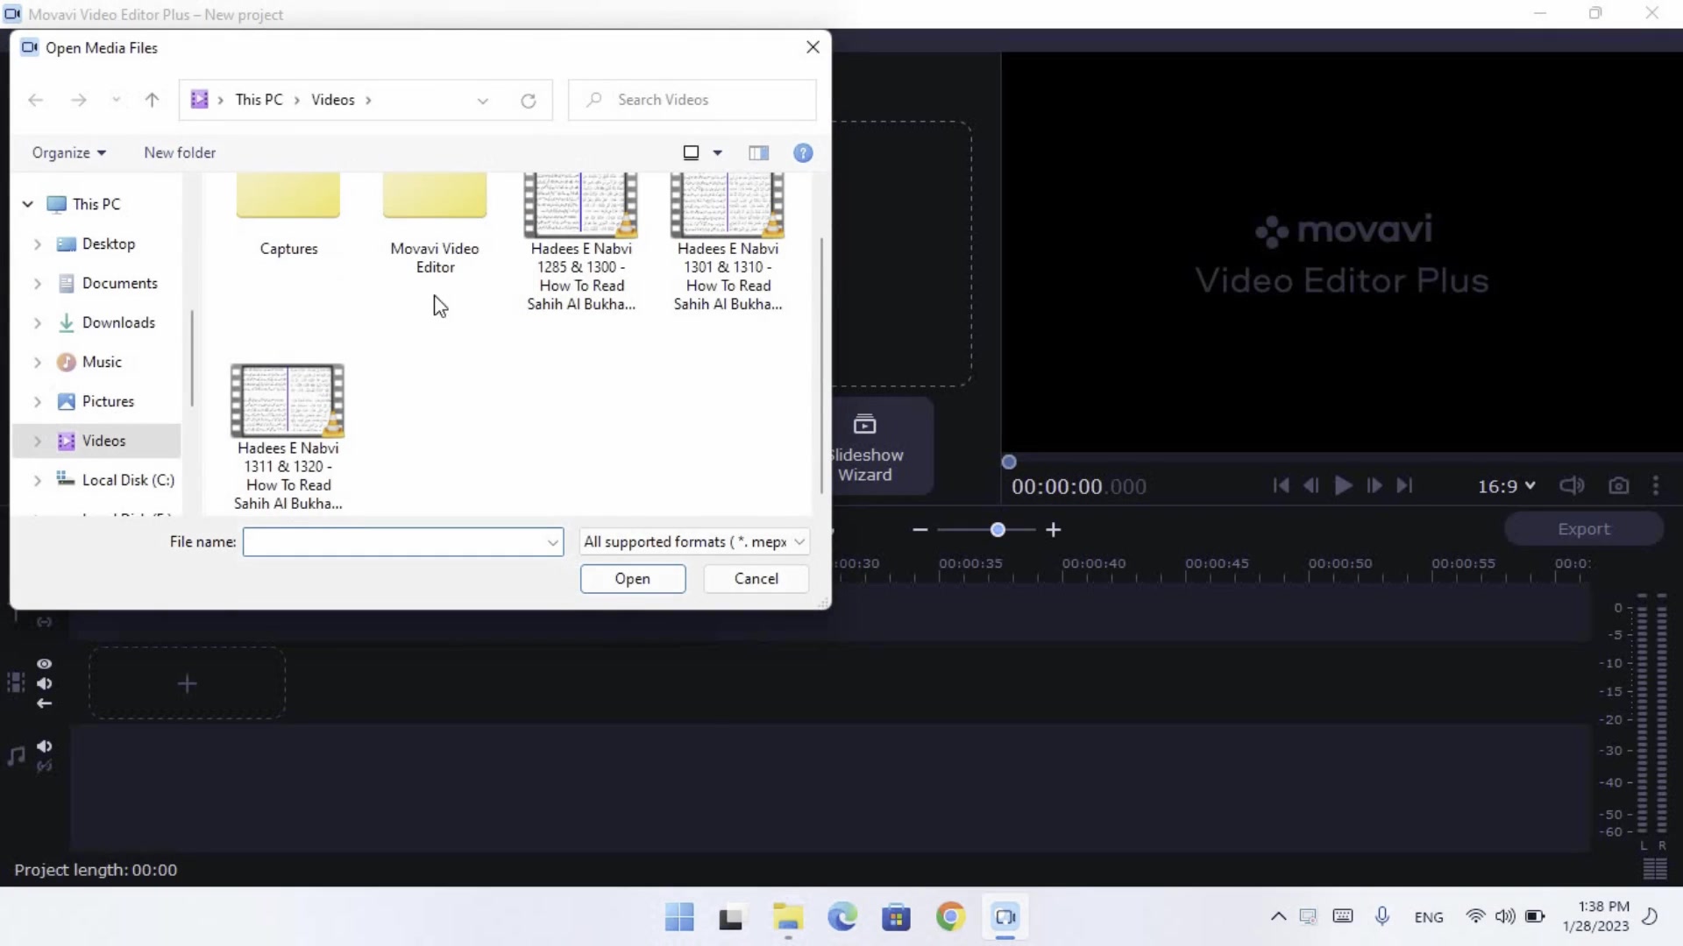Zoom out the timeline with the minus icon
This screenshot has width=1683, height=946.
[x=920, y=530]
